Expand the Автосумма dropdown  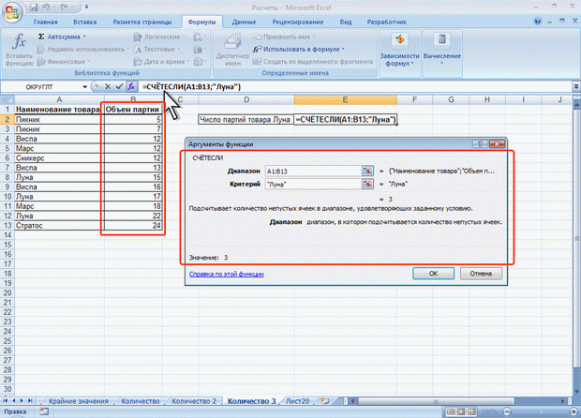(x=84, y=37)
